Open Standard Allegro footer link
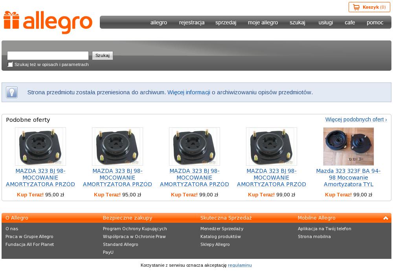The width and height of the screenshot is (393, 273). tap(121, 244)
